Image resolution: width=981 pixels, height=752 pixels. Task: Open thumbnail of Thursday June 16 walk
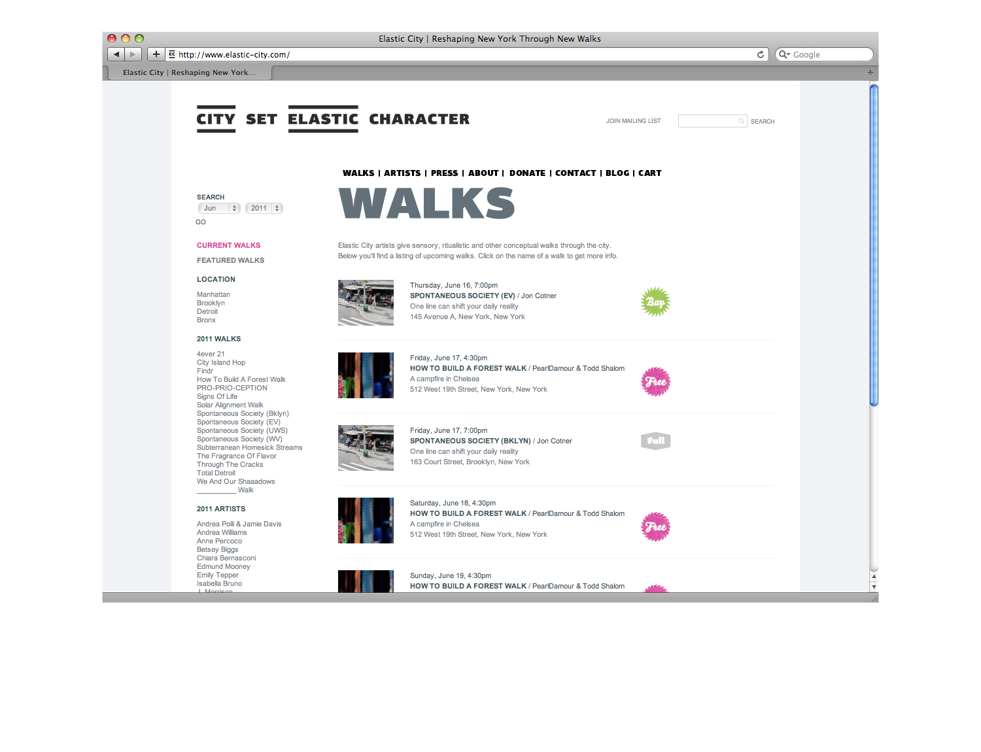[x=366, y=303]
